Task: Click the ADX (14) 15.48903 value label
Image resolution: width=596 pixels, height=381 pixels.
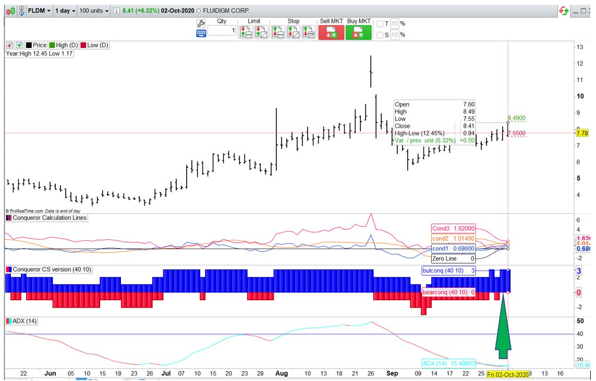Action: [448, 363]
